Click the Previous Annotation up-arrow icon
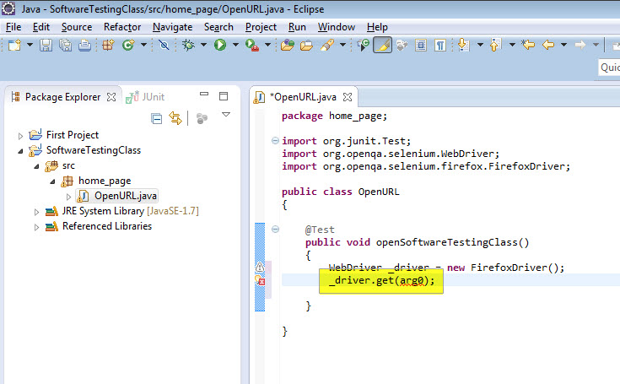Viewport: 620px width, 384px height. pyautogui.click(x=495, y=45)
